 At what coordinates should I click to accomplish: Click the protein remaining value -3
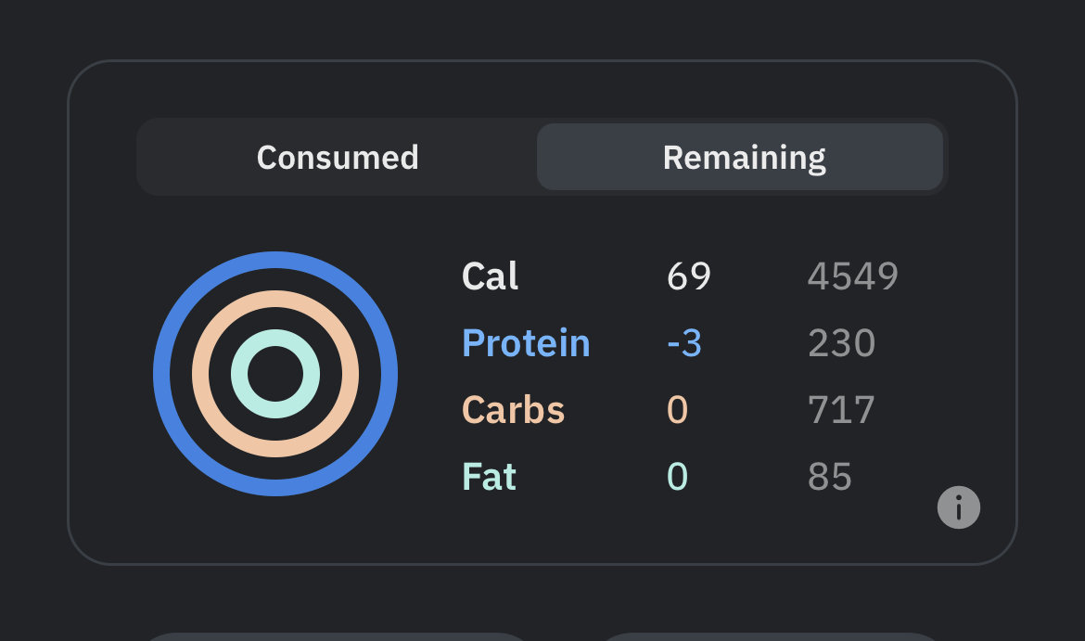coord(684,343)
